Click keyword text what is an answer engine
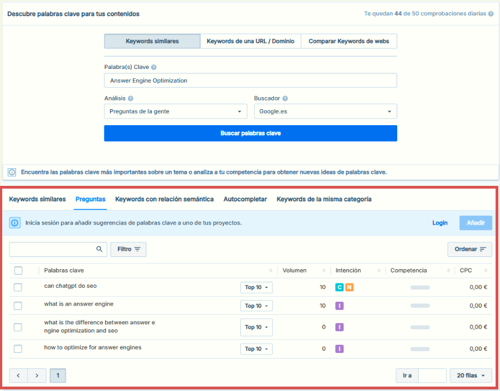The height and width of the screenshot is (391, 500). 79,304
